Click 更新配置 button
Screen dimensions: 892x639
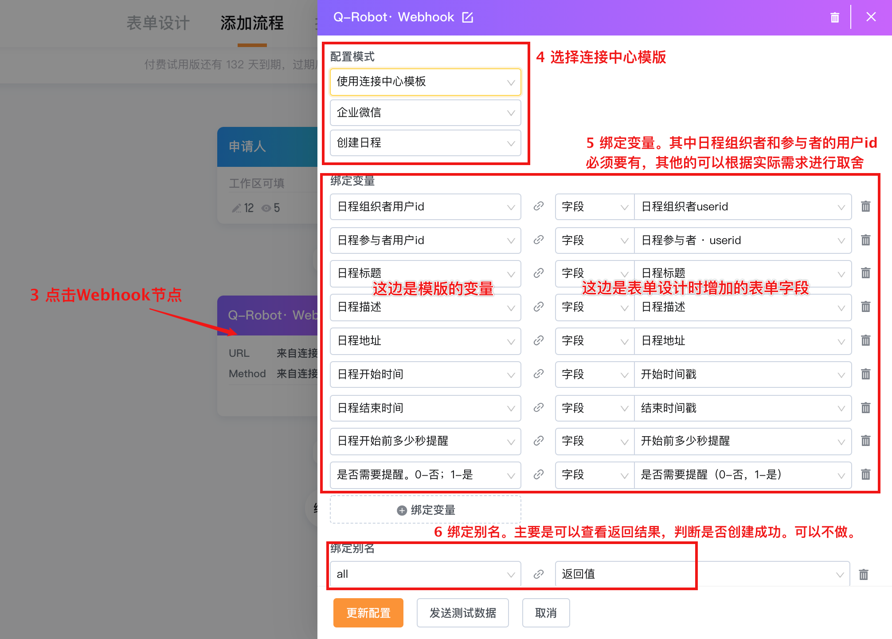click(x=368, y=613)
